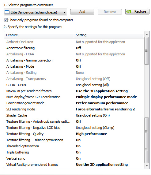The image size is (151, 175).
Task: Toggle Show only programs found on this computer
Action: pos(6,20)
